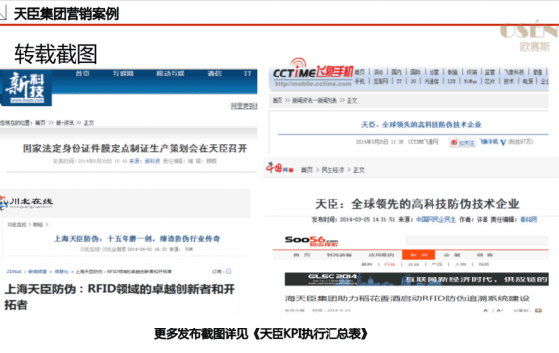This screenshot has width=559, height=353.
Task: Click 川北在线 in breadcrumb under logo
Action: tap(17, 225)
